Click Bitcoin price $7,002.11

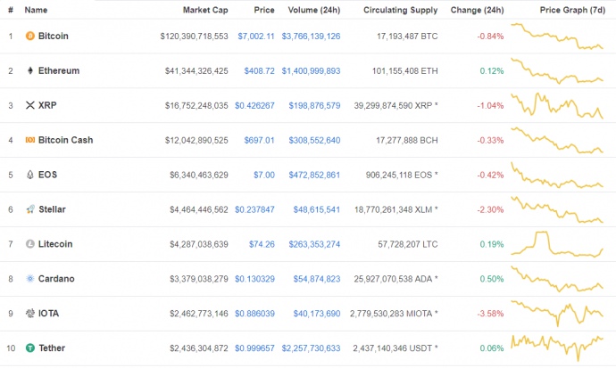[255, 36]
